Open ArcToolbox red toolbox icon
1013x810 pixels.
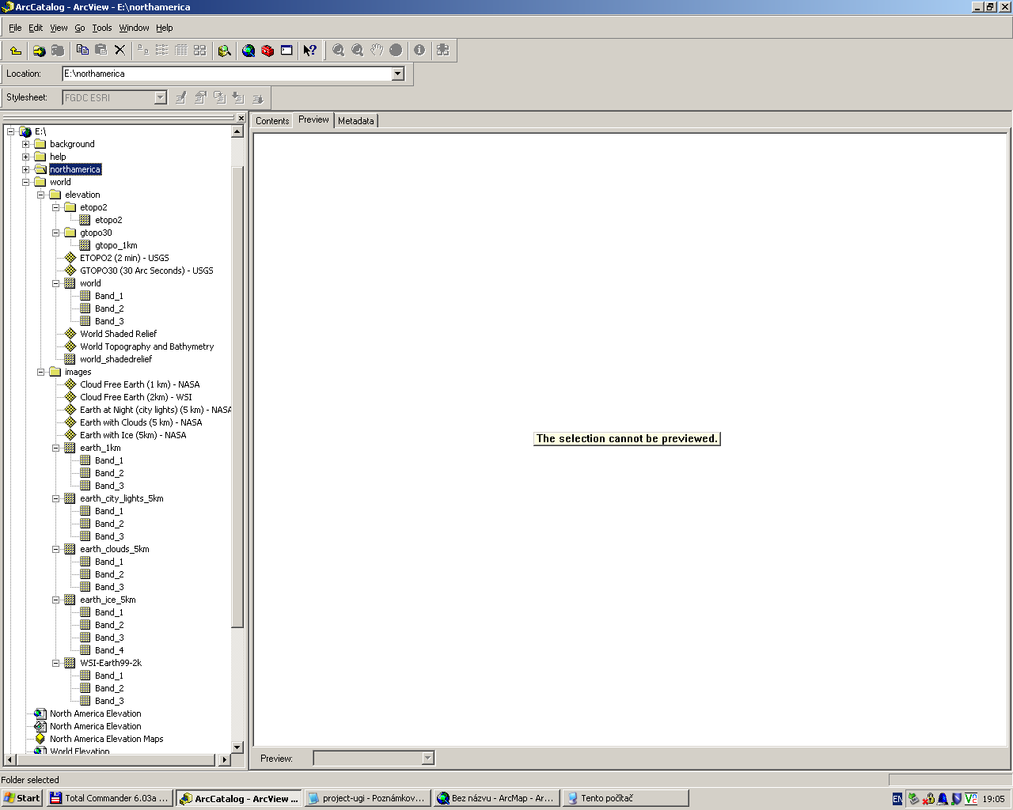click(267, 51)
